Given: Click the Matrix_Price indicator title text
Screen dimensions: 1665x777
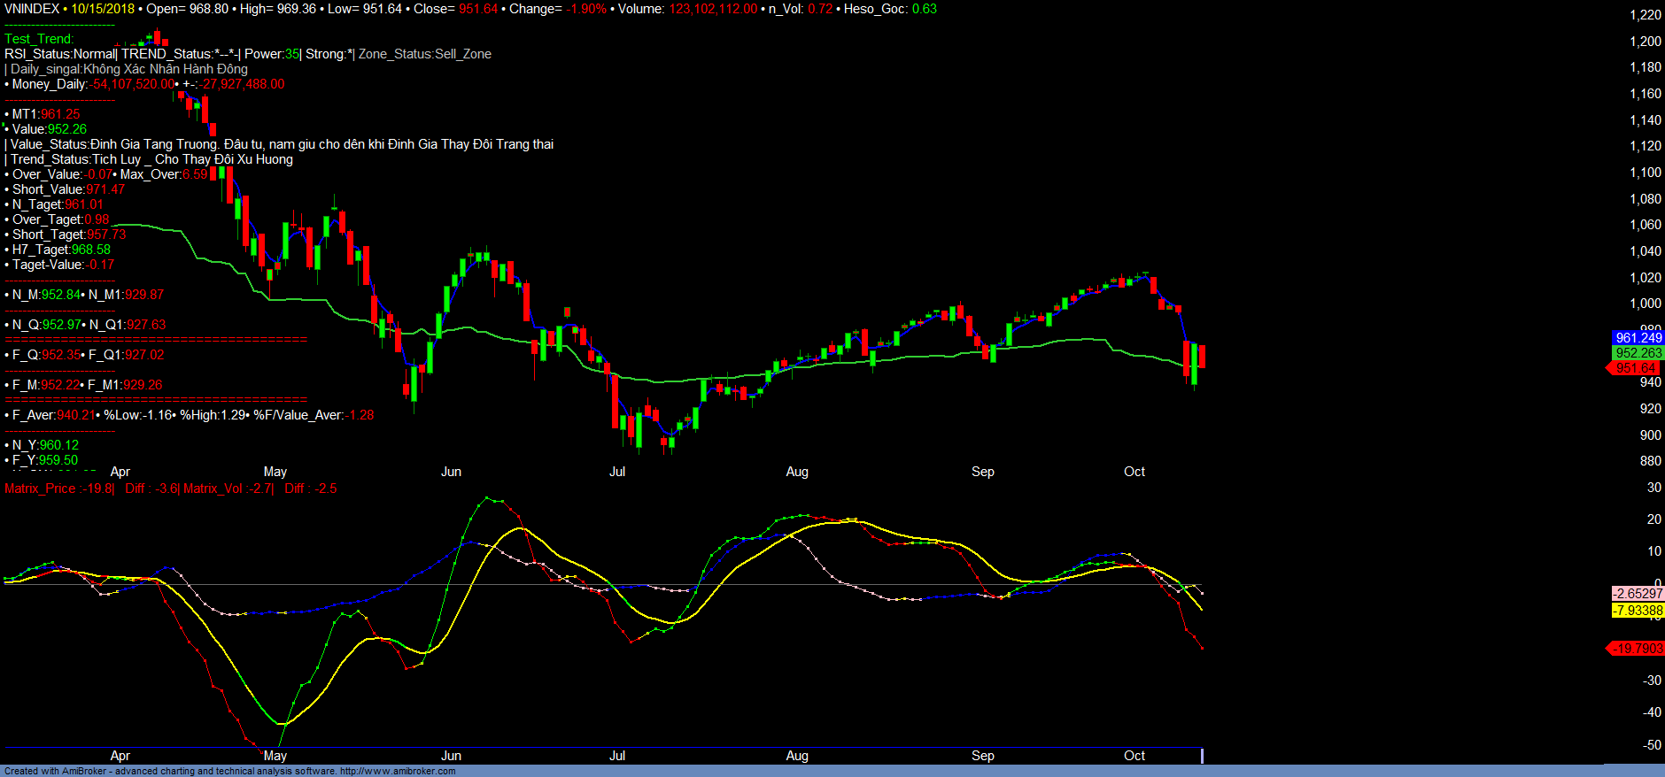Looking at the screenshot, I should (58, 489).
